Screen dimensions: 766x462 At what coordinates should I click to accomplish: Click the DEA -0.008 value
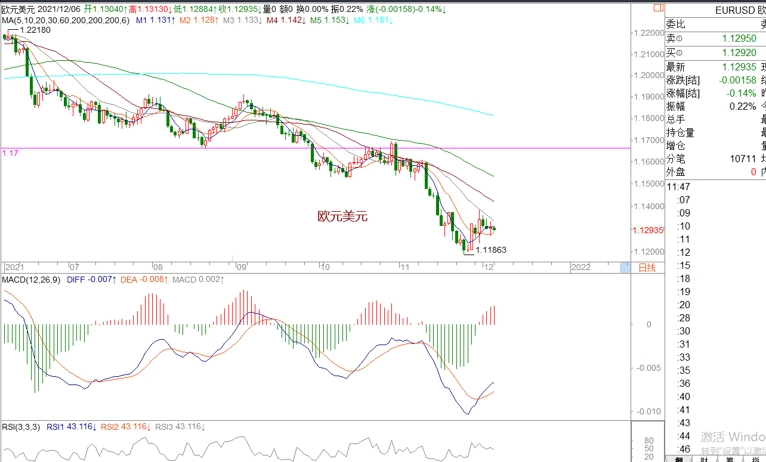[144, 279]
